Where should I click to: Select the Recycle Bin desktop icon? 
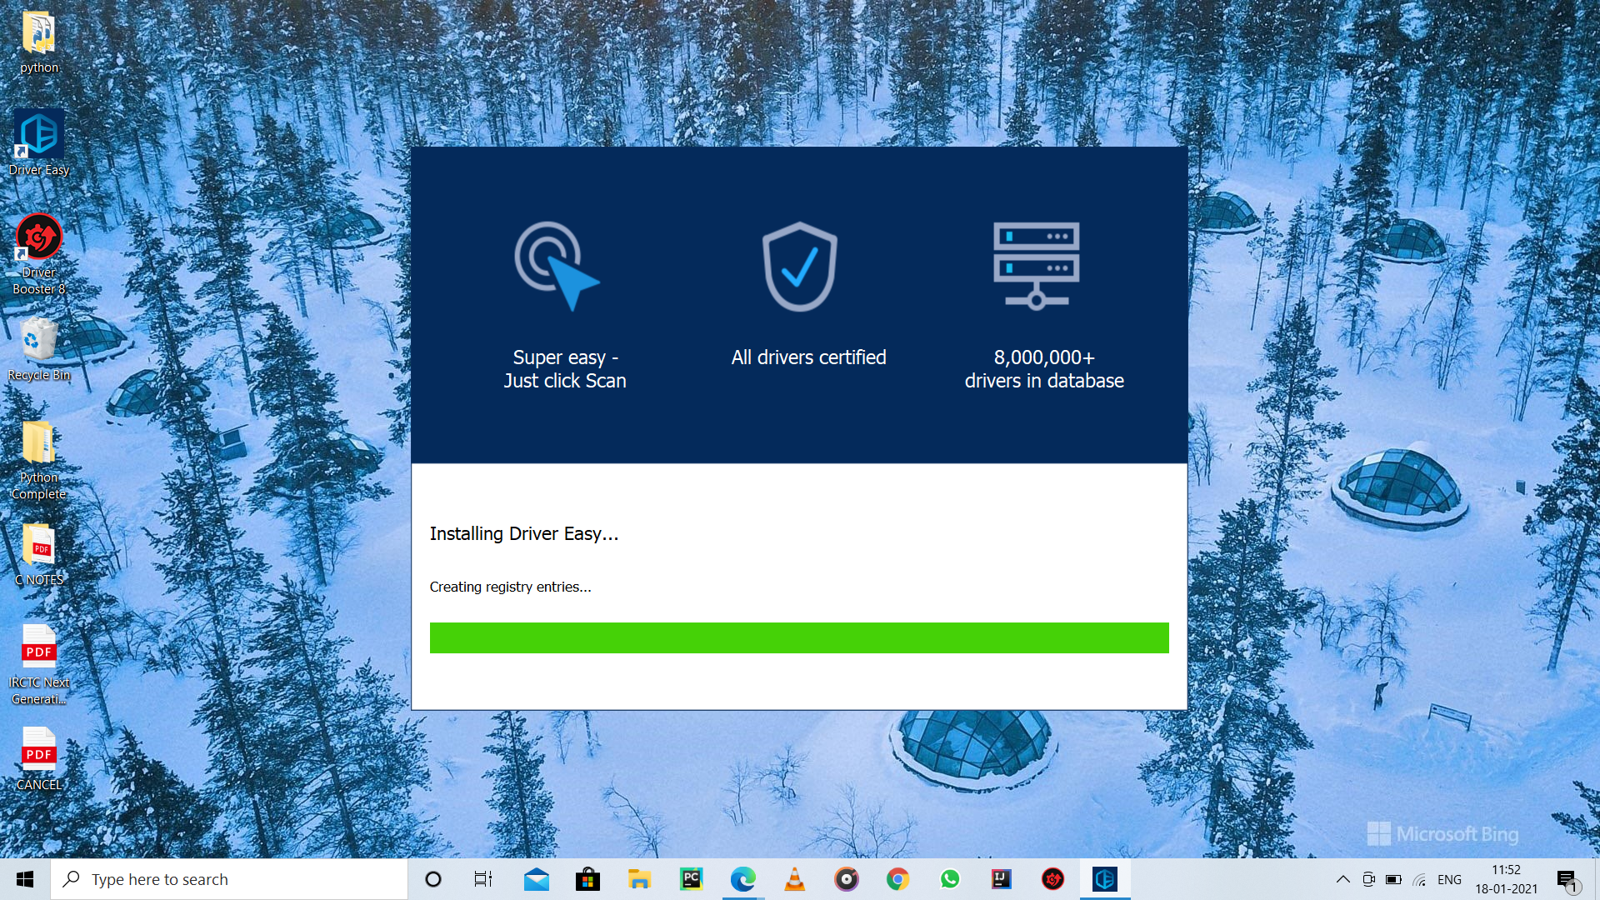point(38,350)
